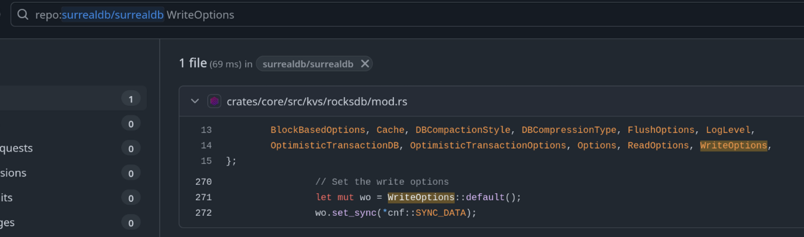
Task: Jump to line 15 of result
Action: pos(206,161)
